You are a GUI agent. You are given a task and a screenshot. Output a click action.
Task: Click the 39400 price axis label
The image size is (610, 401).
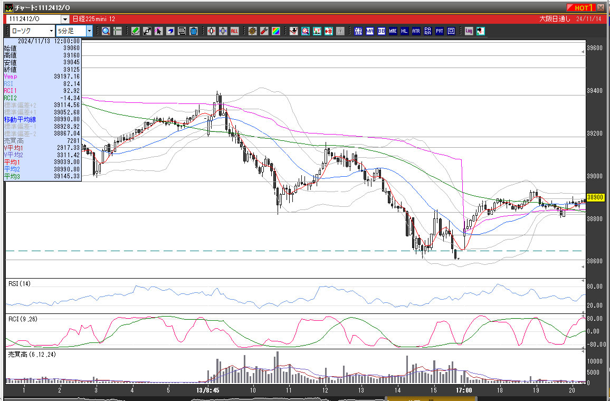[595, 91]
